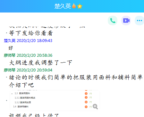Click the orange badge on row 1.3.2
Screen dimensions: 144x117
[x=86, y=102]
